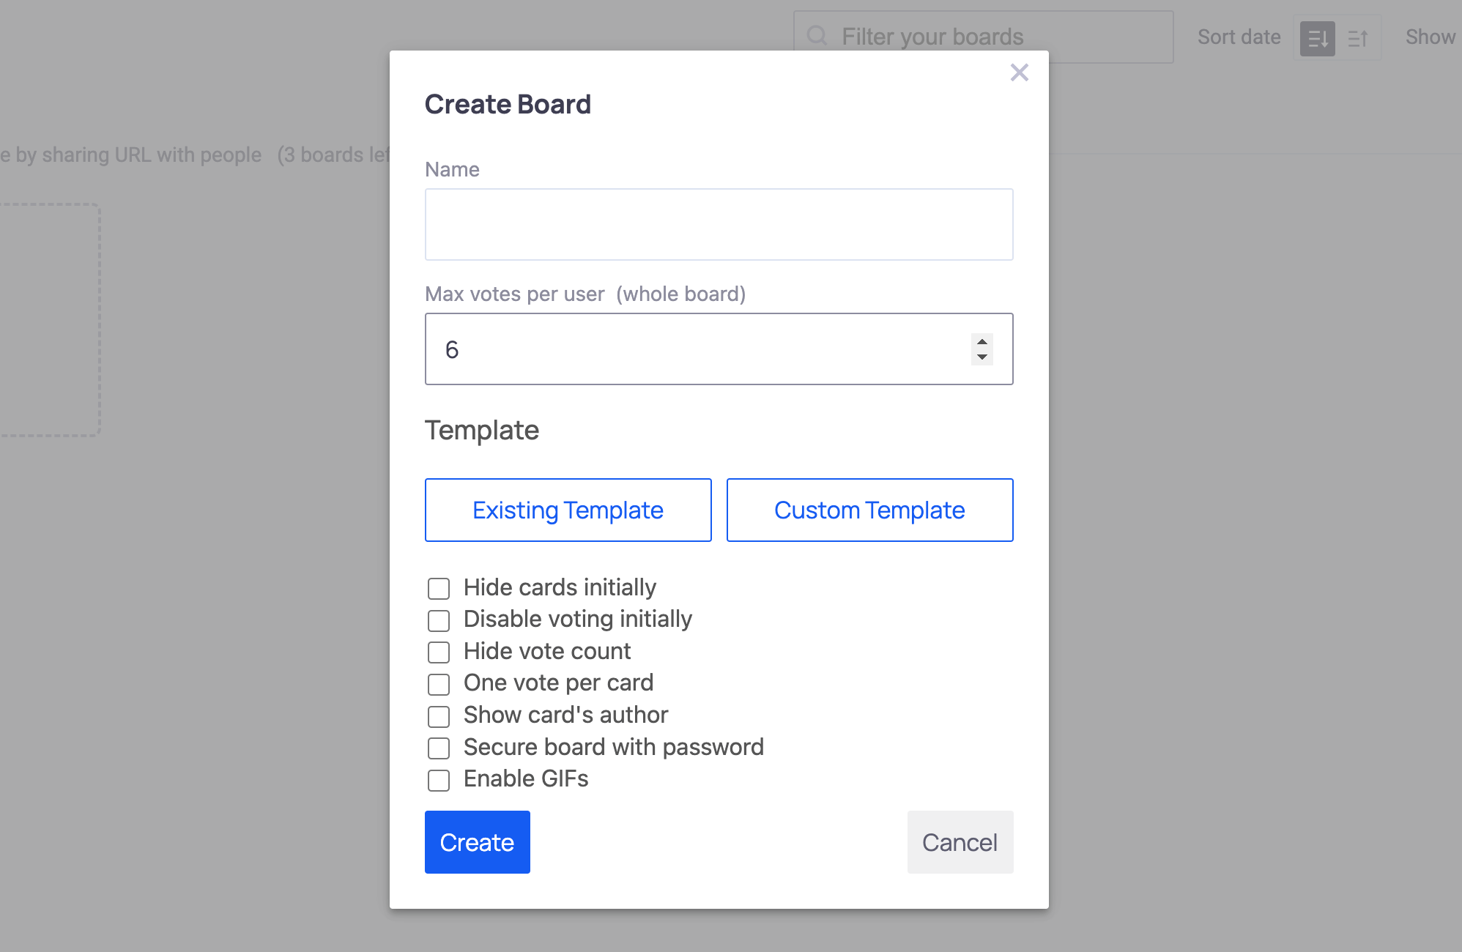This screenshot has width=1462, height=952.
Task: Check Disable voting initially
Action: point(439,620)
